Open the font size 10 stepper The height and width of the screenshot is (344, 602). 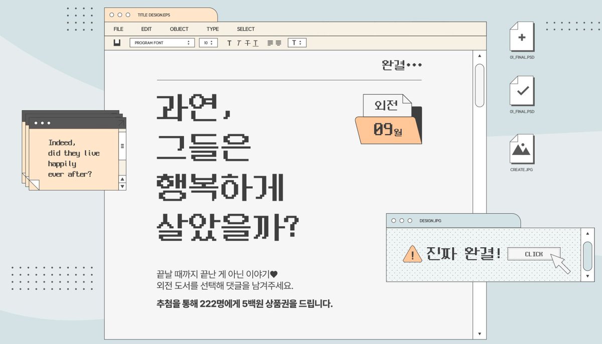pos(208,43)
